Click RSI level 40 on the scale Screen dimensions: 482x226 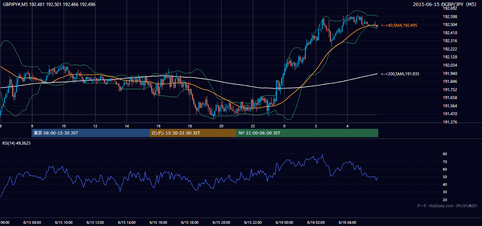pyautogui.click(x=445, y=184)
